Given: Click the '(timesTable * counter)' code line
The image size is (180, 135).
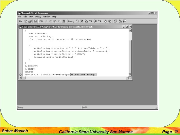Looking at the screenshot, I should pos(71,51).
